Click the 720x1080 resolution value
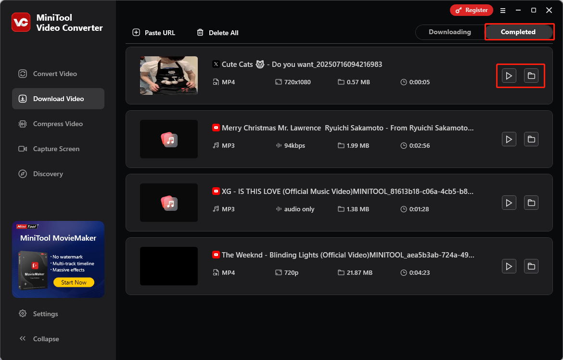 (x=297, y=82)
